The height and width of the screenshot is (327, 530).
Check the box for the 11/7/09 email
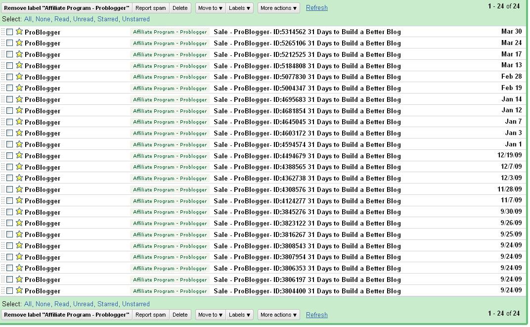[x=9, y=200]
